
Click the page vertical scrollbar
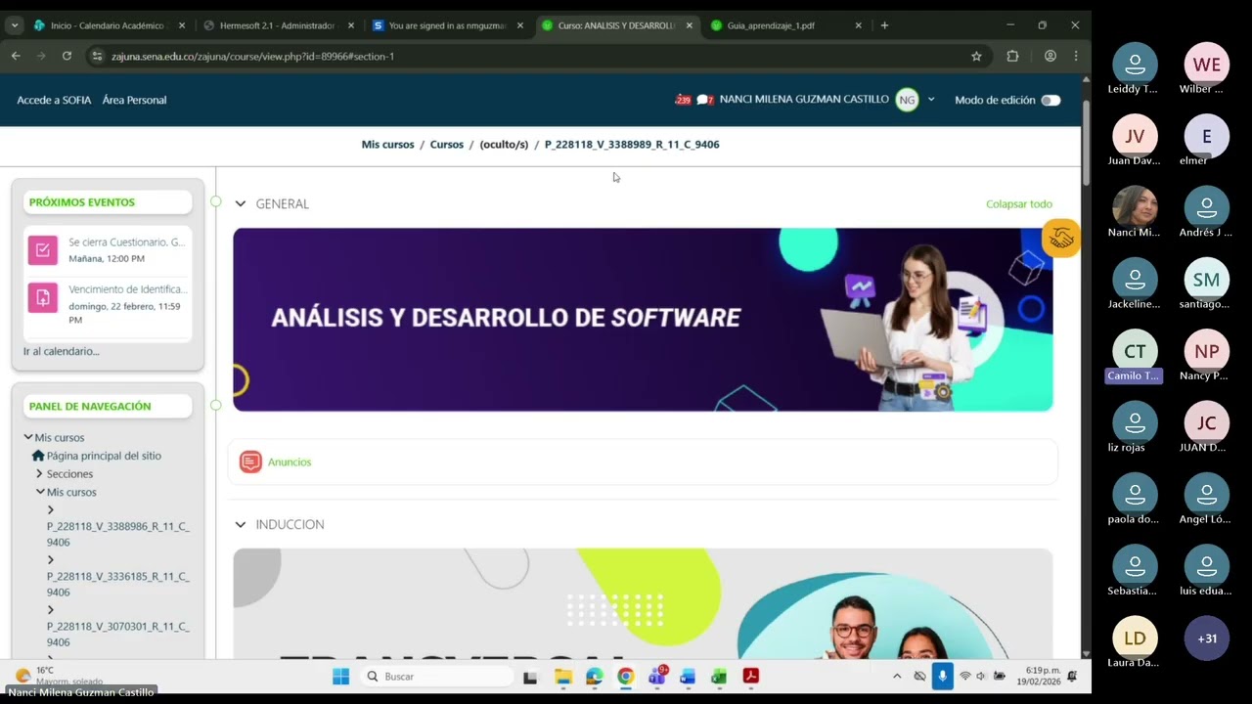pyautogui.click(x=1086, y=143)
